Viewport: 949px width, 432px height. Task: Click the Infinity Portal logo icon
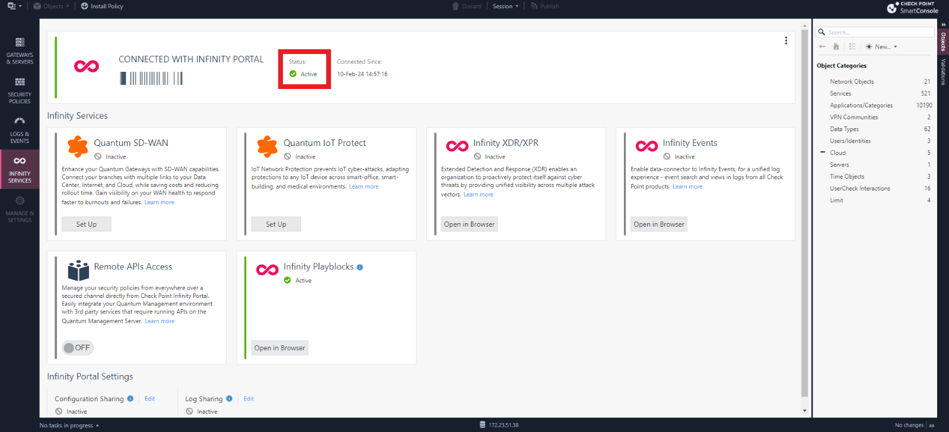point(87,66)
